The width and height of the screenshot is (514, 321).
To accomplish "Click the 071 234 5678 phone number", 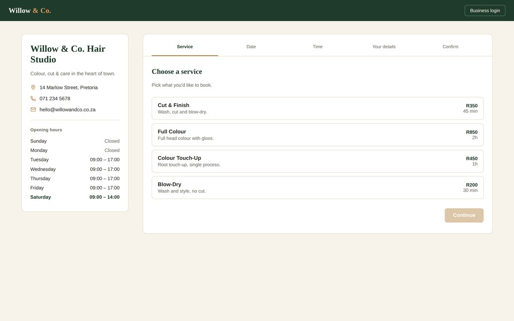I will pyautogui.click(x=55, y=98).
